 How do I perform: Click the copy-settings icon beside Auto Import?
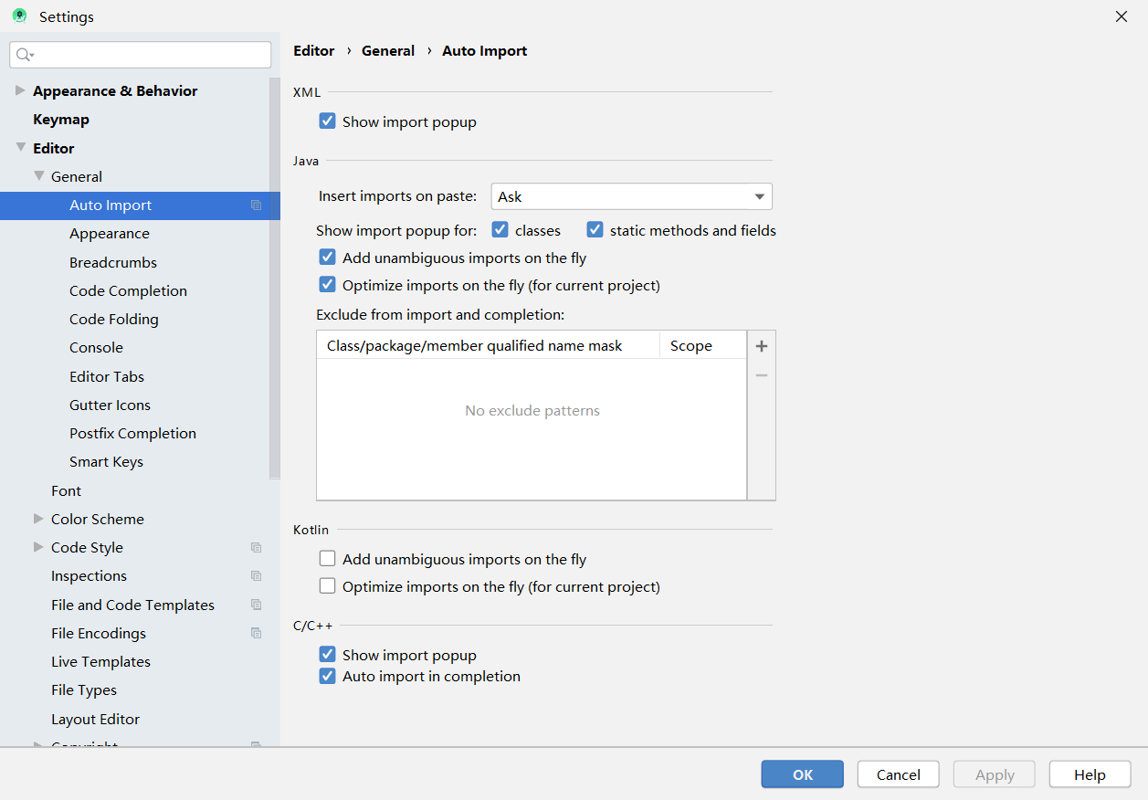click(x=257, y=205)
